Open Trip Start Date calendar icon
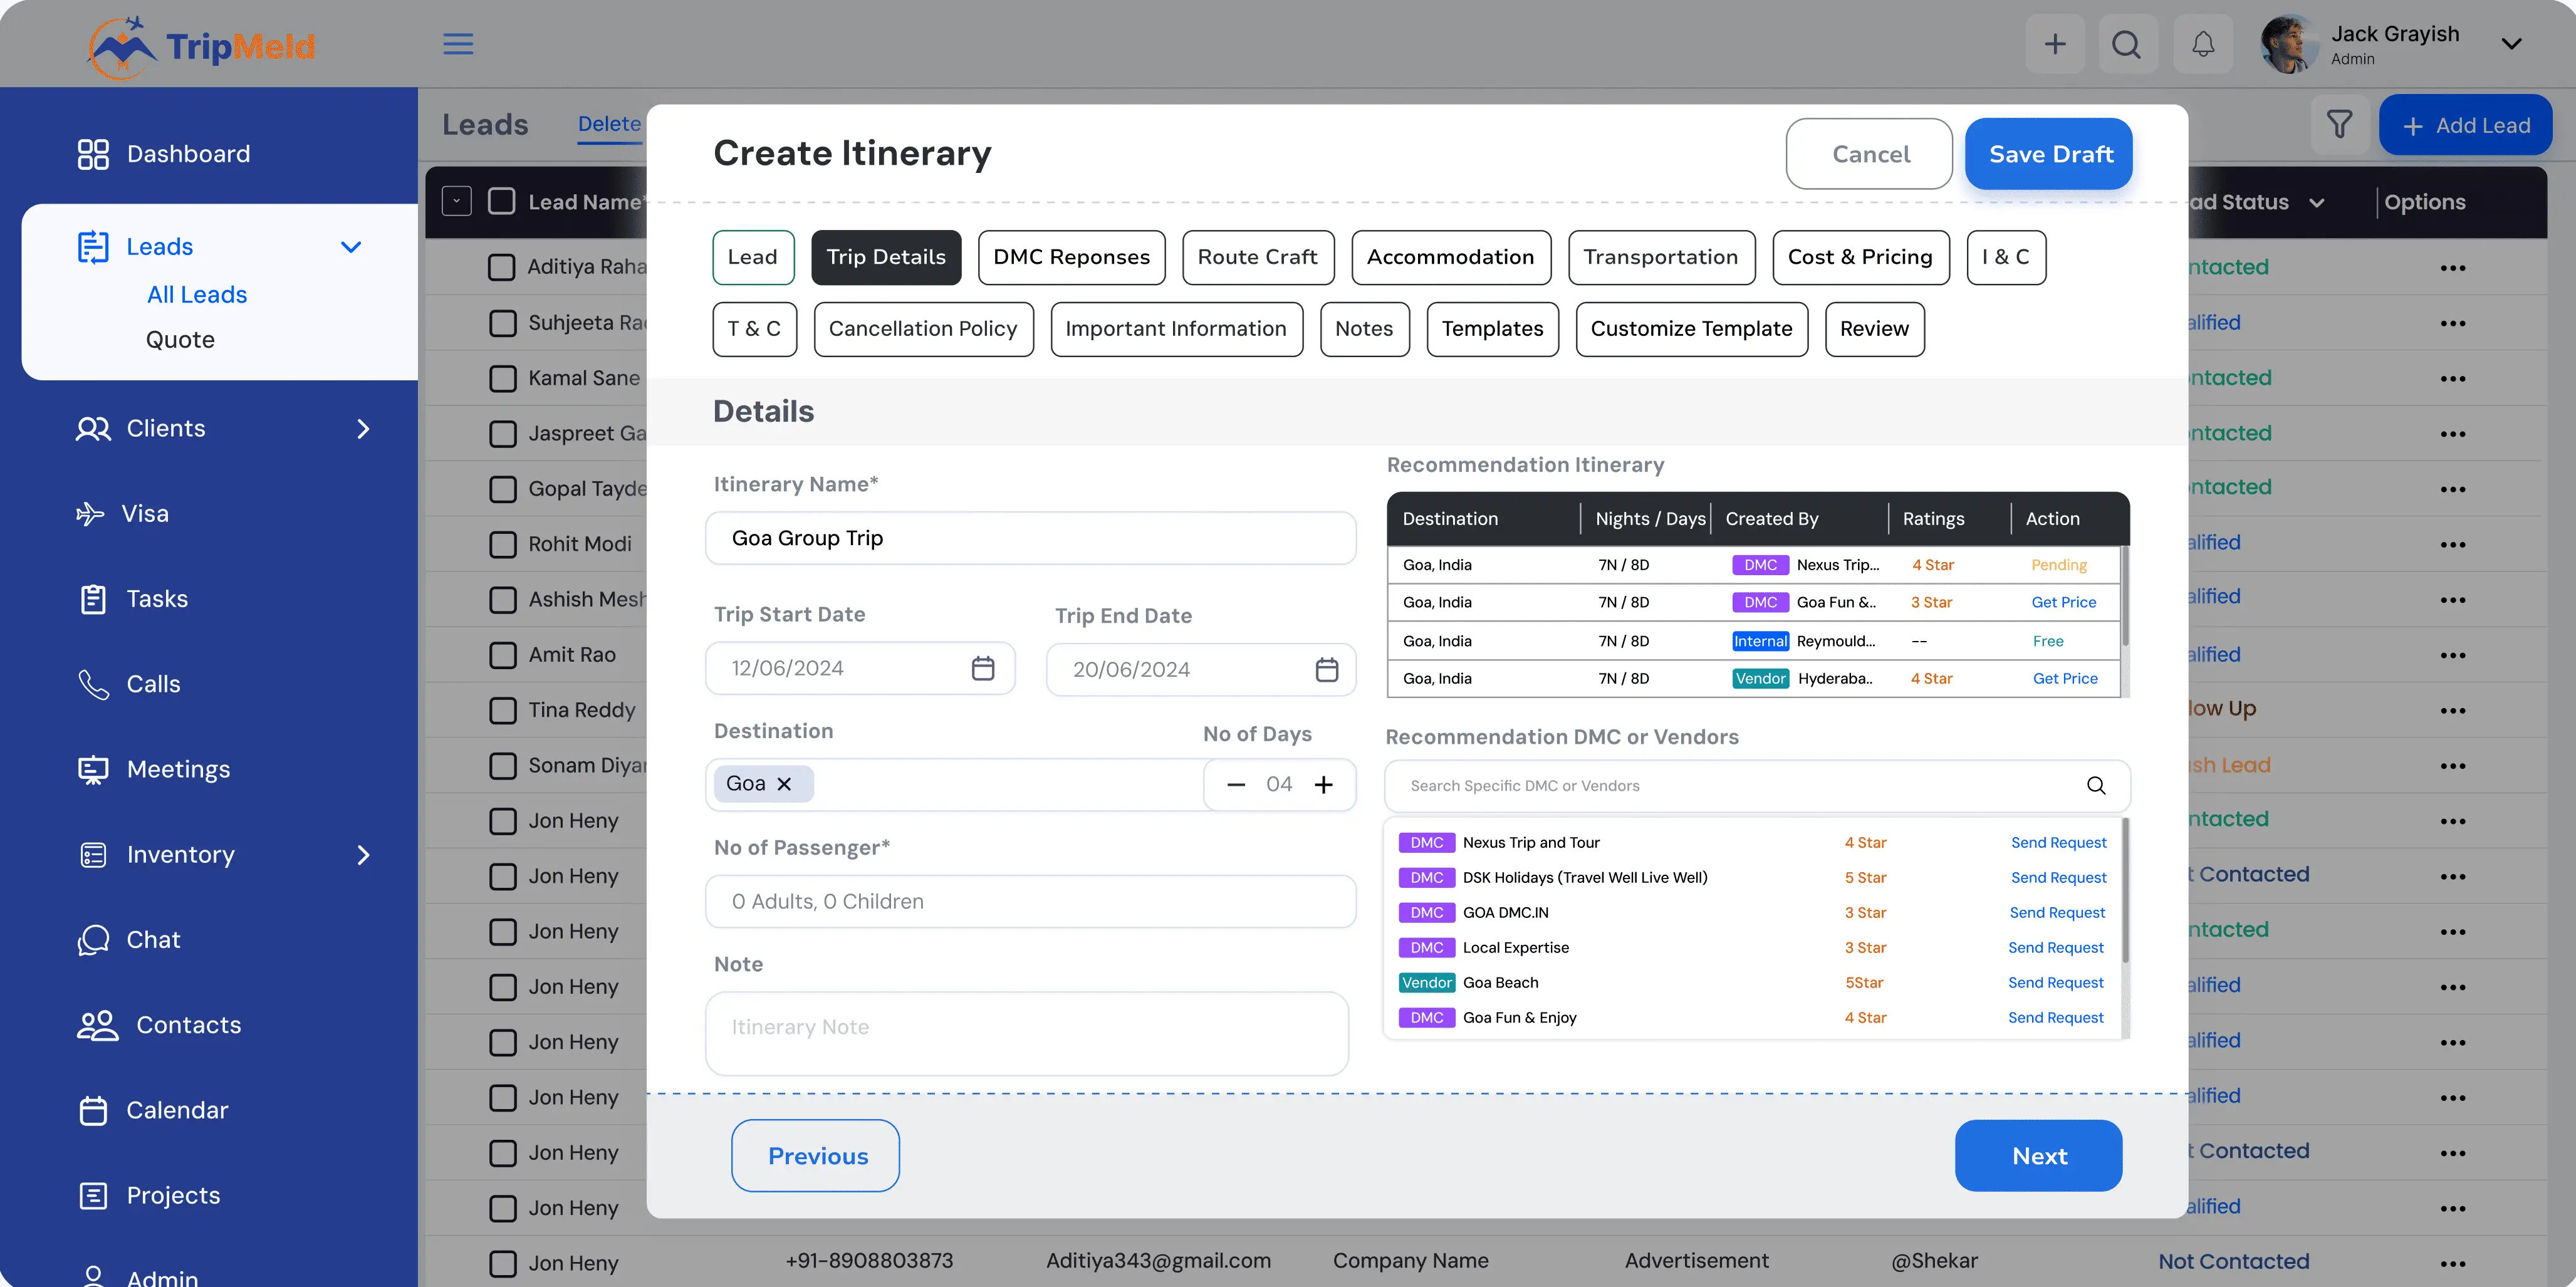This screenshot has width=2576, height=1287. point(983,668)
